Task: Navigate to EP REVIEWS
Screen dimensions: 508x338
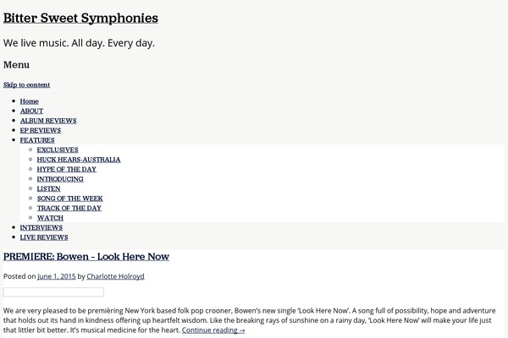Action: [x=41, y=130]
